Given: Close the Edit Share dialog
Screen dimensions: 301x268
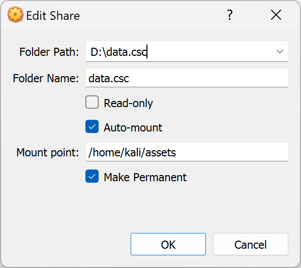Looking at the screenshot, I should 276,15.
